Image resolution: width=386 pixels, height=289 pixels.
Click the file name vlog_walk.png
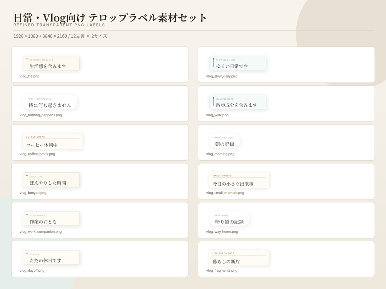coord(218,115)
